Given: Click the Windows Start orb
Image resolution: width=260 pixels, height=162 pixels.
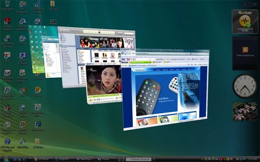Looking at the screenshot, I should [x=6, y=159].
